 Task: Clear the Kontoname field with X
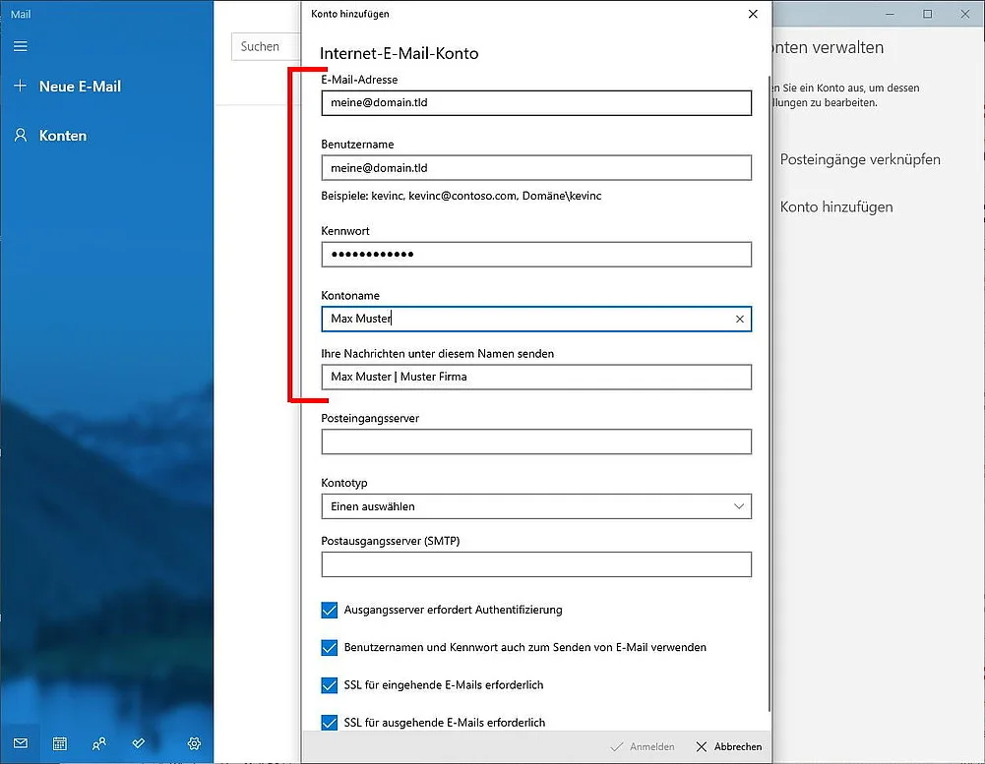(740, 320)
